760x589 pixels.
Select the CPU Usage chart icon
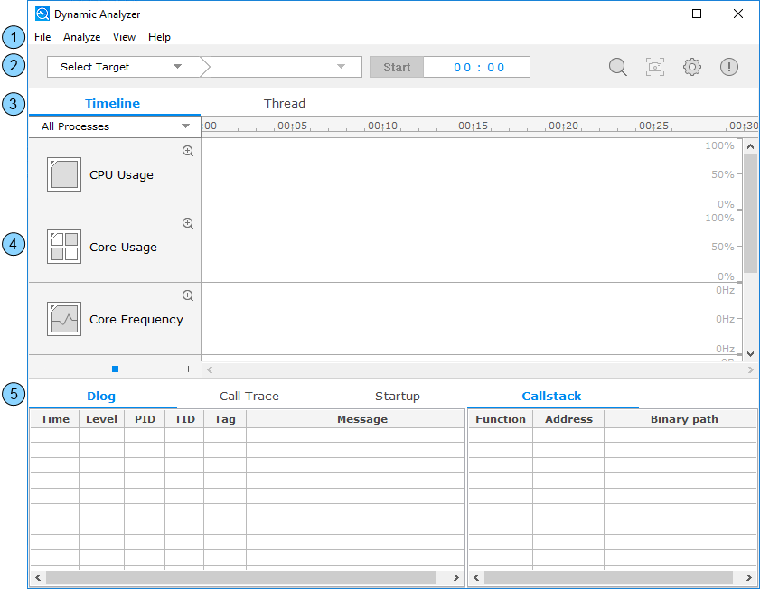tap(63, 174)
